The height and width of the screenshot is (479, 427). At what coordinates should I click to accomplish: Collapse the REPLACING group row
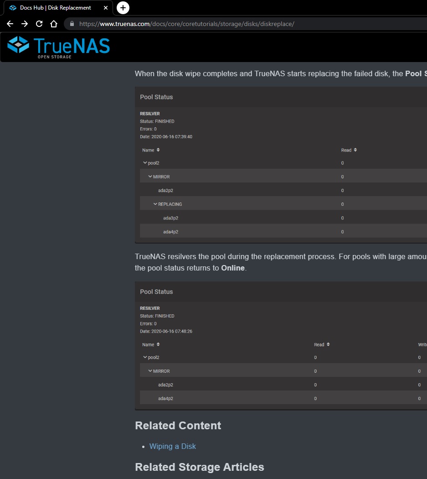[155, 204]
